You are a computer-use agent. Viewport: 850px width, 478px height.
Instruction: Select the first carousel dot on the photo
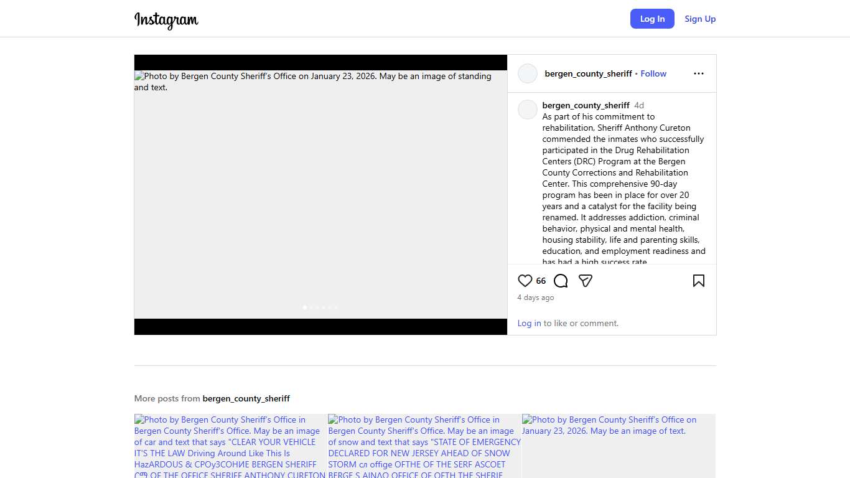[x=304, y=307]
